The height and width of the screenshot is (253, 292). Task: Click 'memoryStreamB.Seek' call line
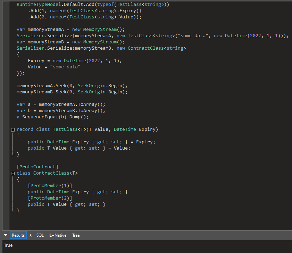click(72, 92)
